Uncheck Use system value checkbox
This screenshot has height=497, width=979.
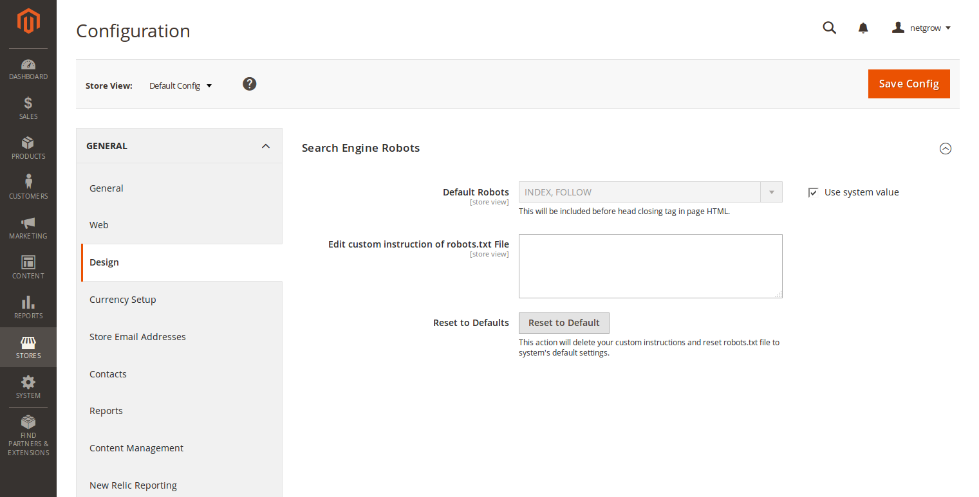pos(813,192)
